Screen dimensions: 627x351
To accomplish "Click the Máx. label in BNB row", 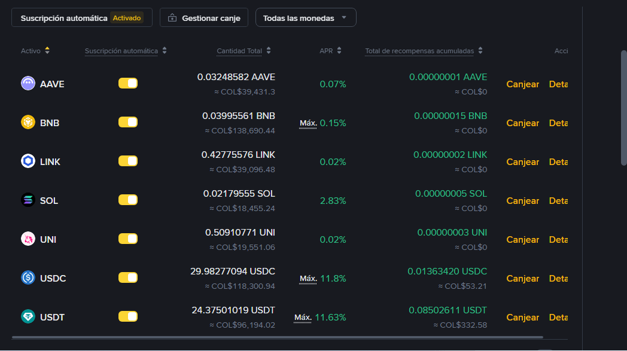I will click(x=308, y=123).
